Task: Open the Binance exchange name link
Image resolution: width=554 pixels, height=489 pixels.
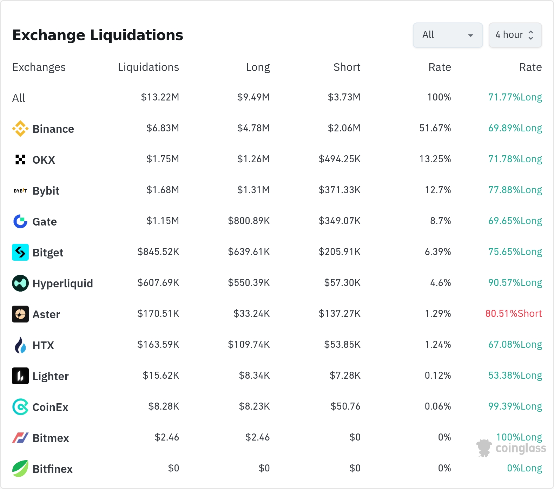Action: (x=53, y=129)
